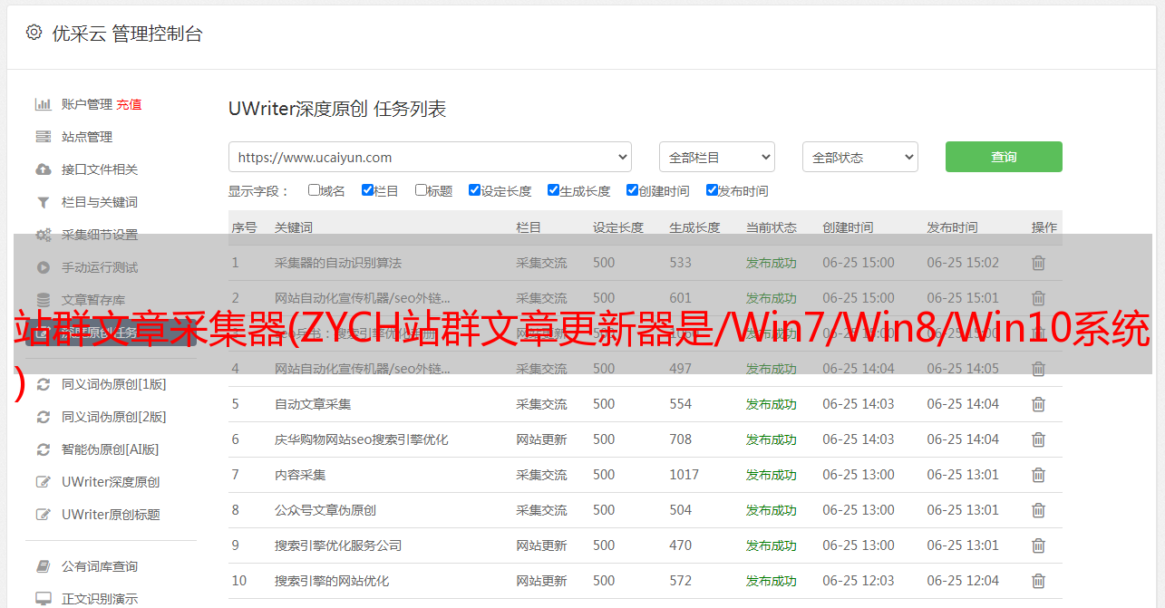Click the keyword 自动文章采集
Image resolution: width=1165 pixels, height=608 pixels.
[313, 404]
